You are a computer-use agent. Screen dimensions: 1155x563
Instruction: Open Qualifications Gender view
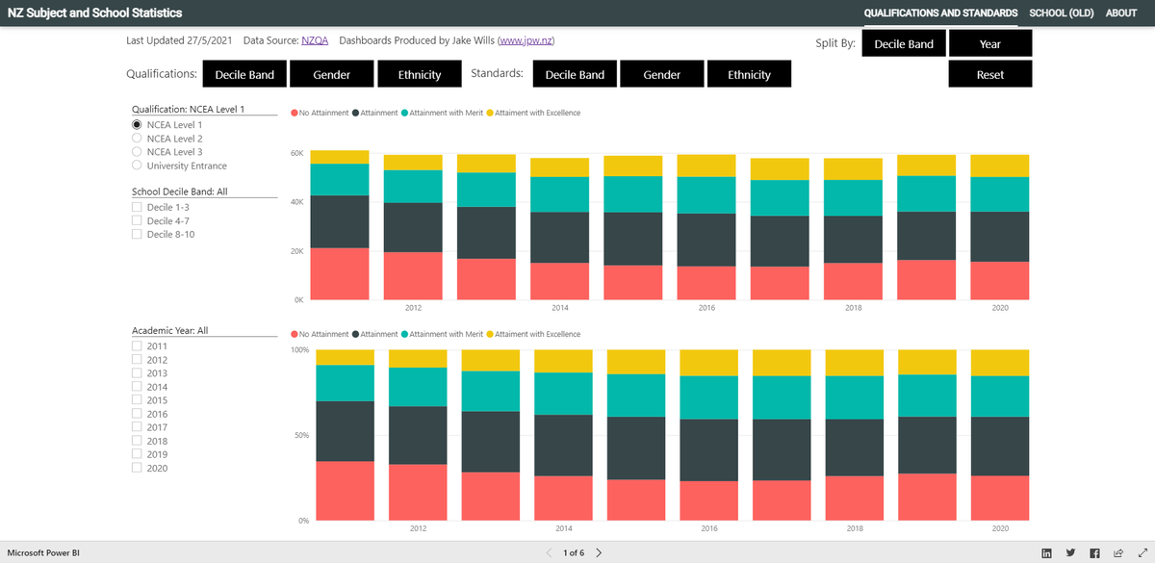[x=331, y=74]
